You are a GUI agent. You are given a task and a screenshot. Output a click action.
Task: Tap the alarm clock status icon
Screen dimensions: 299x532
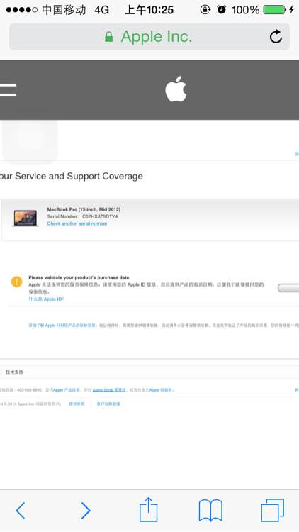click(222, 9)
